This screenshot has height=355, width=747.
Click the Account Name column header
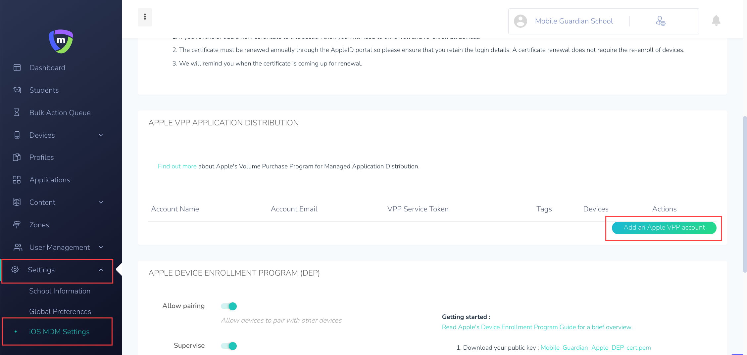click(175, 209)
